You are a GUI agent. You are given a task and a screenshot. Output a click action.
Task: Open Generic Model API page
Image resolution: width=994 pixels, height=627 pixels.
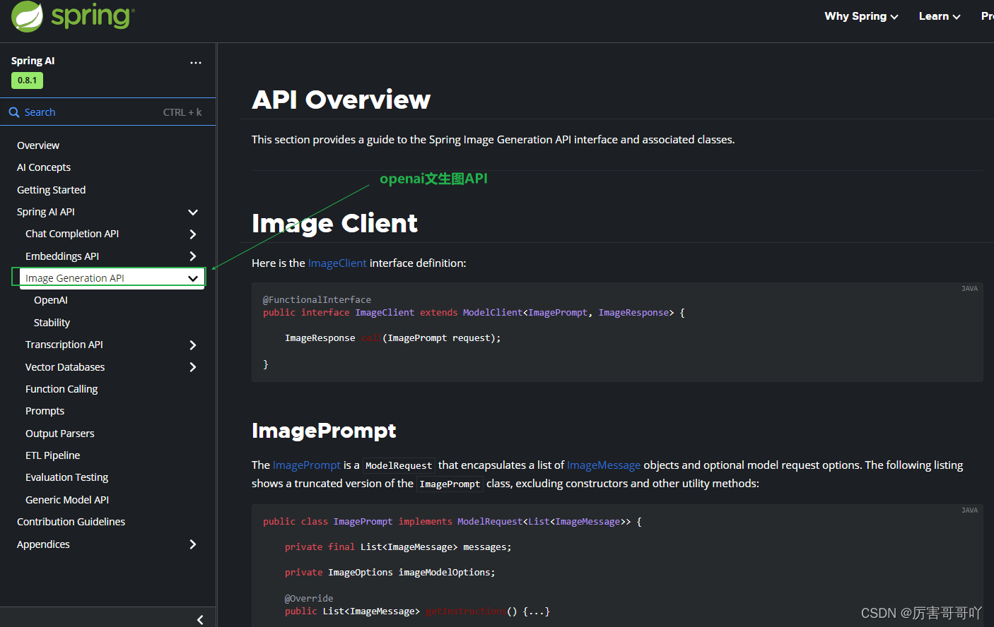[x=67, y=500]
